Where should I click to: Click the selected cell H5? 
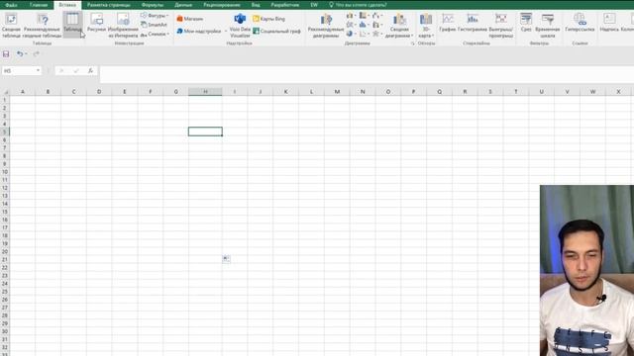[205, 132]
